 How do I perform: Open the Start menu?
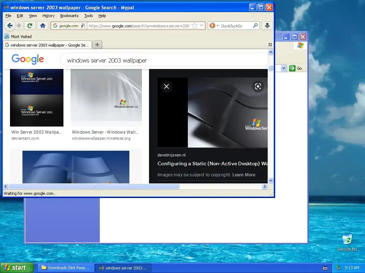point(17,268)
